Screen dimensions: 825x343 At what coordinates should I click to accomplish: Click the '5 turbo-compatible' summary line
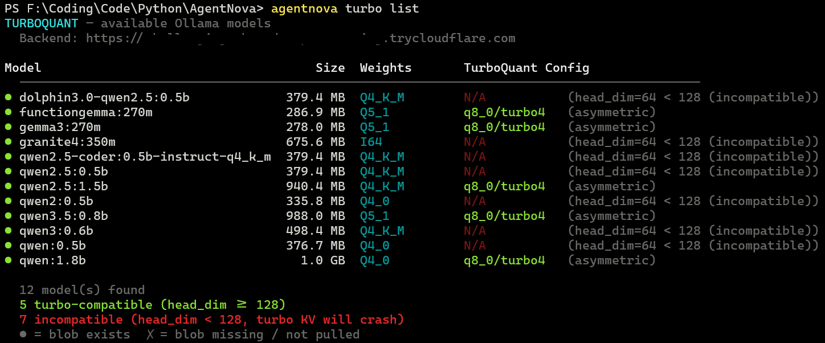[x=153, y=305]
